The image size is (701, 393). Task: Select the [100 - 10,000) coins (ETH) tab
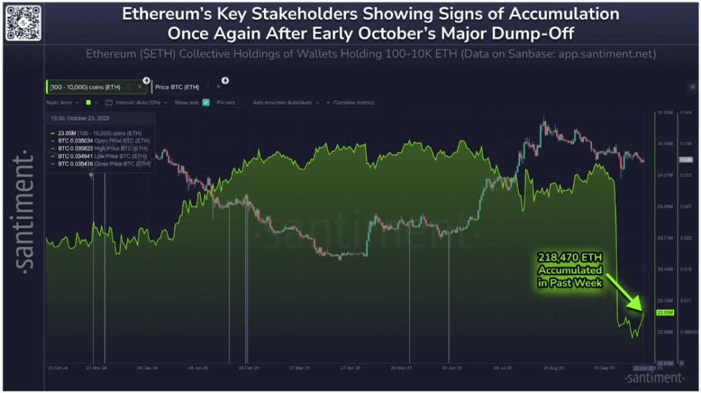(x=86, y=87)
